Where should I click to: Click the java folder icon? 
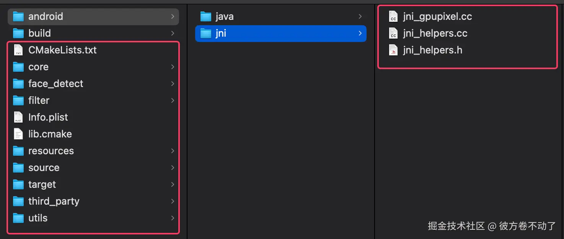(206, 16)
